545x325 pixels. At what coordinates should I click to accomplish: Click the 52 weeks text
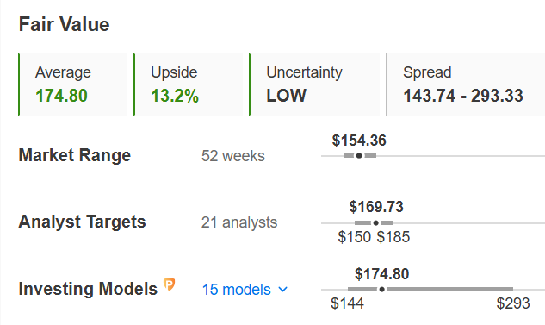click(233, 156)
